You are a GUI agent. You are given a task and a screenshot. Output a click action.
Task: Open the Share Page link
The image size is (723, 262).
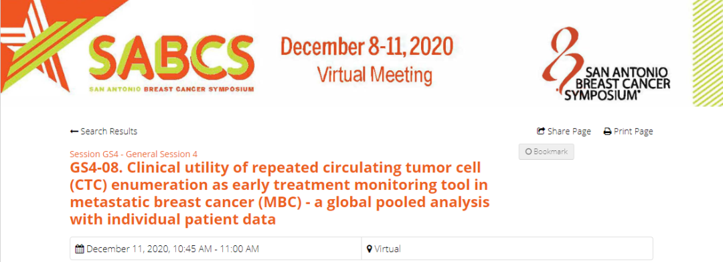coord(564,132)
